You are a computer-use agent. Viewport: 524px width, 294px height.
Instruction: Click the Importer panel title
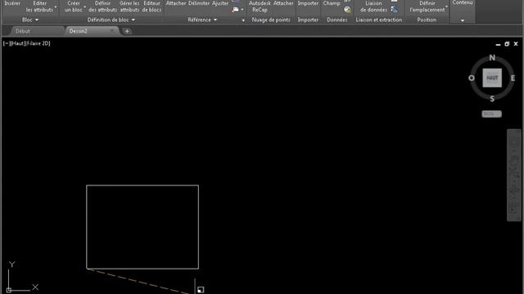click(308, 20)
